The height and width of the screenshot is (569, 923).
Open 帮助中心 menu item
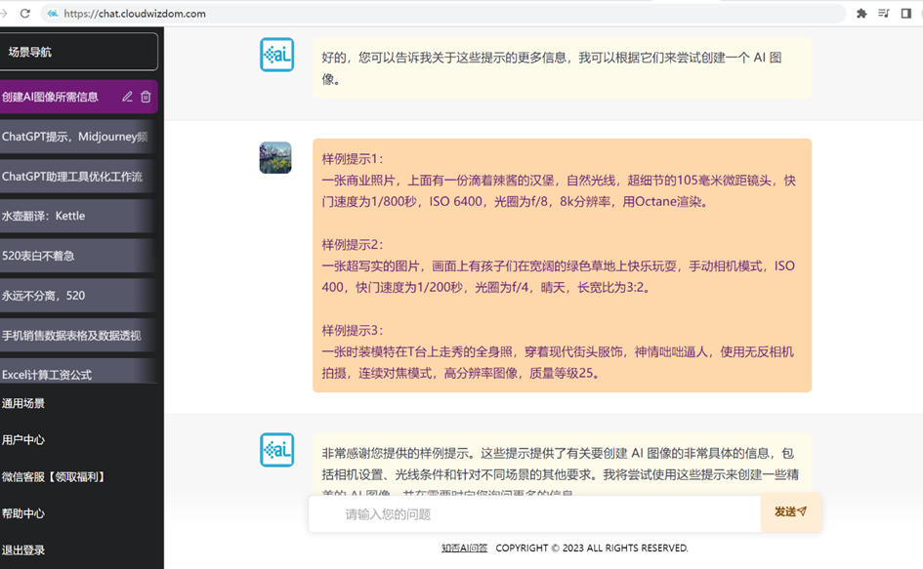coord(23,513)
